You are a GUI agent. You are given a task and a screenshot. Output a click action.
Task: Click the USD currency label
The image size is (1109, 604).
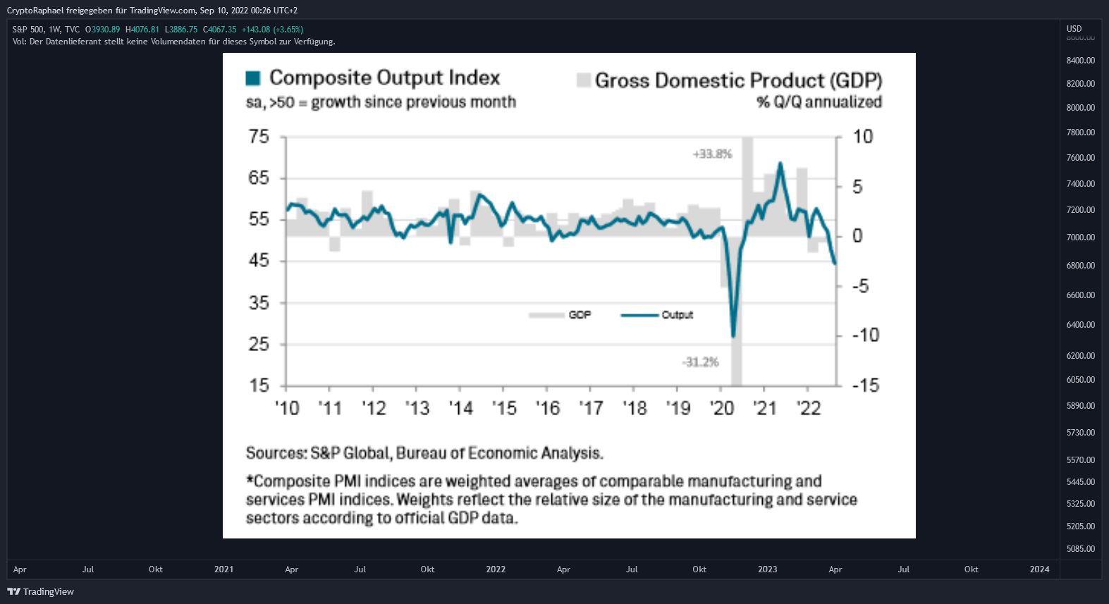[1074, 29]
